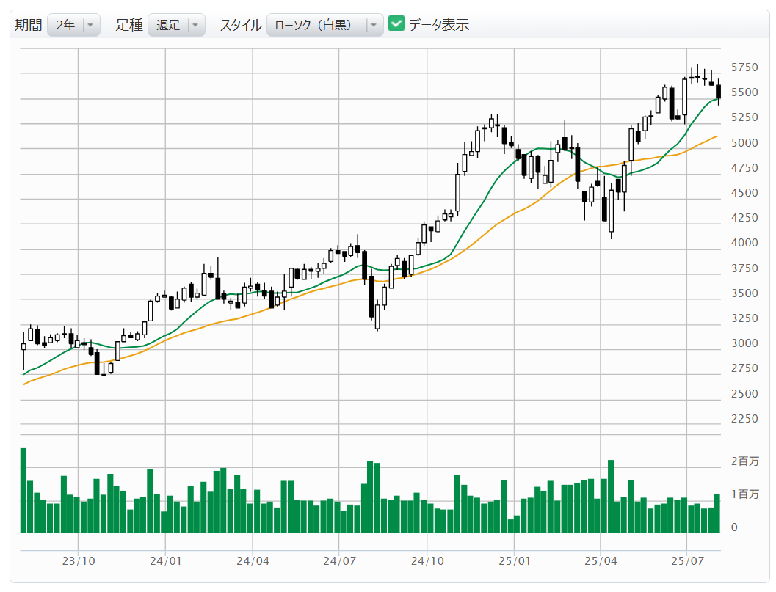This screenshot has width=776, height=592.
Task: Toggle the データ表示 checkbox
Action: 396,23
